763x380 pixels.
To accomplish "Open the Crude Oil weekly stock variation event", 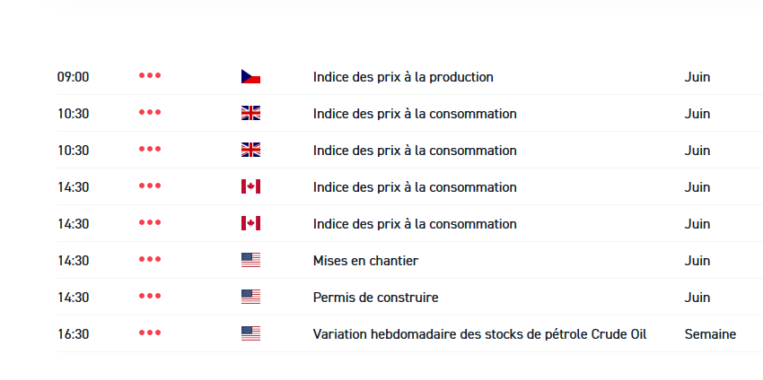I will tap(479, 334).
